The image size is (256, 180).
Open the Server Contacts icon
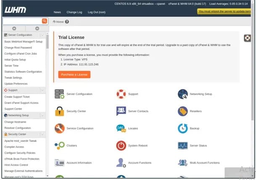click(x=121, y=111)
